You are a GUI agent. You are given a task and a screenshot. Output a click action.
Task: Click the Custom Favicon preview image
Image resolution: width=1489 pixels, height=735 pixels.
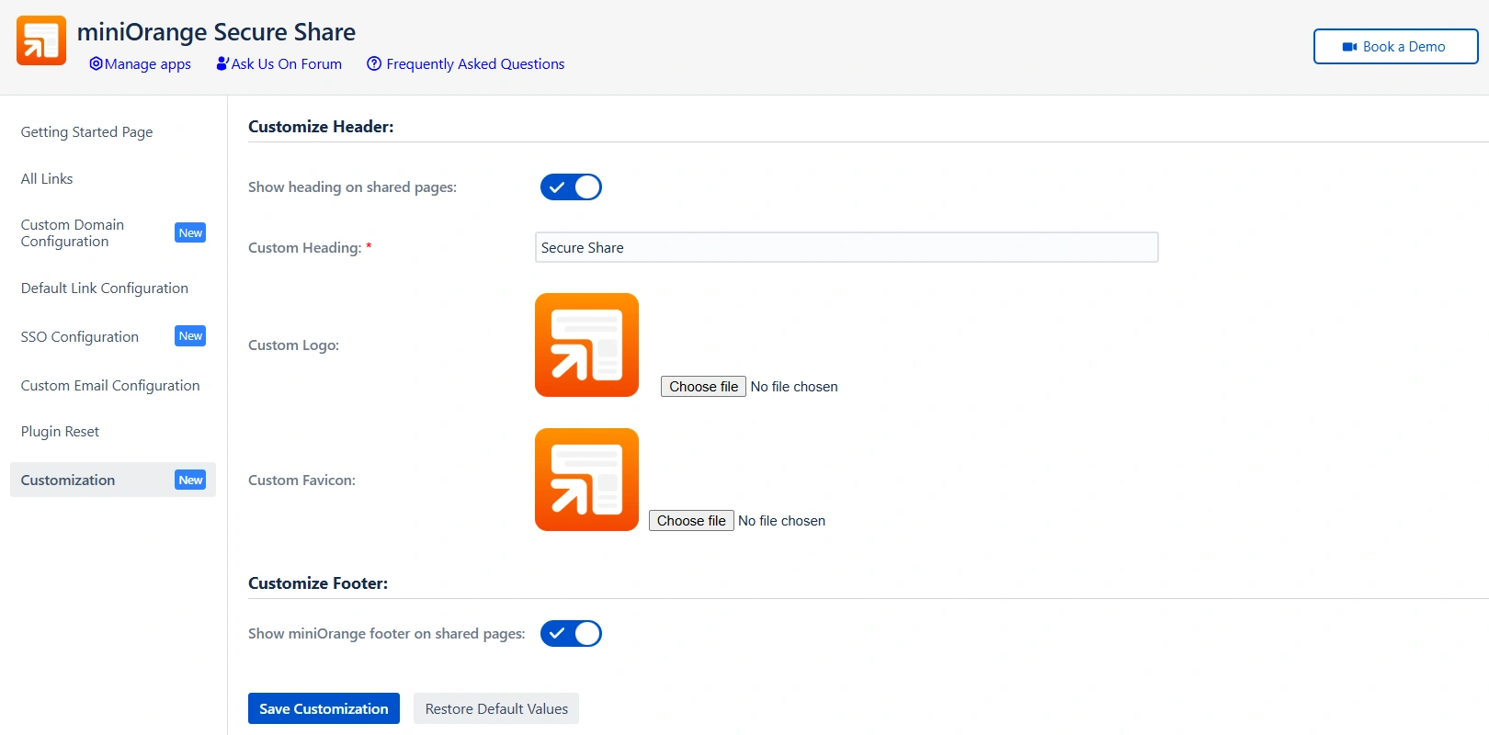pyautogui.click(x=586, y=480)
